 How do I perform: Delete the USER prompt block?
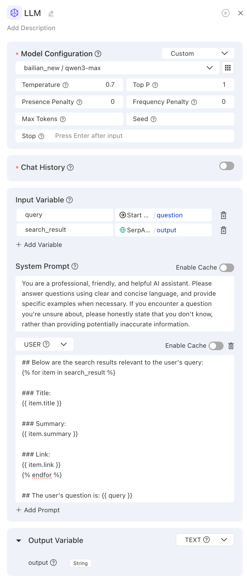(x=231, y=346)
